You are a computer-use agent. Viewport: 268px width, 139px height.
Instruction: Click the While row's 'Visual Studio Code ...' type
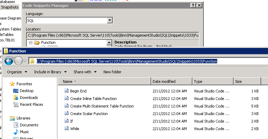(x=211, y=129)
